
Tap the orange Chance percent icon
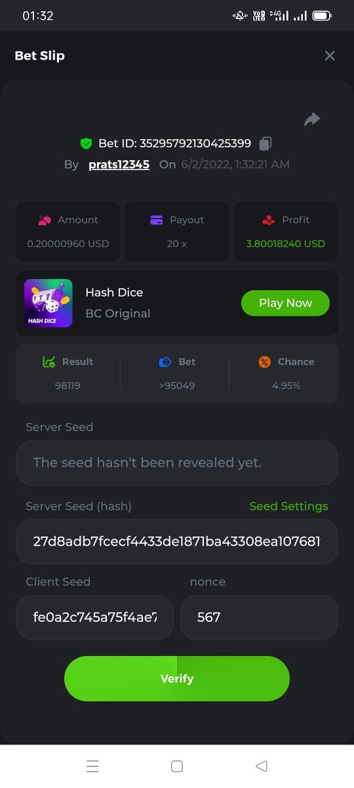(265, 362)
